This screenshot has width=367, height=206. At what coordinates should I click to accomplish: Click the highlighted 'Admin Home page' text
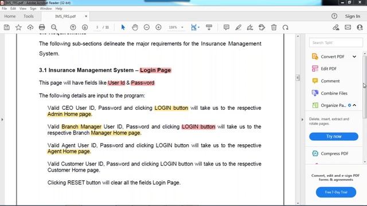(69, 114)
